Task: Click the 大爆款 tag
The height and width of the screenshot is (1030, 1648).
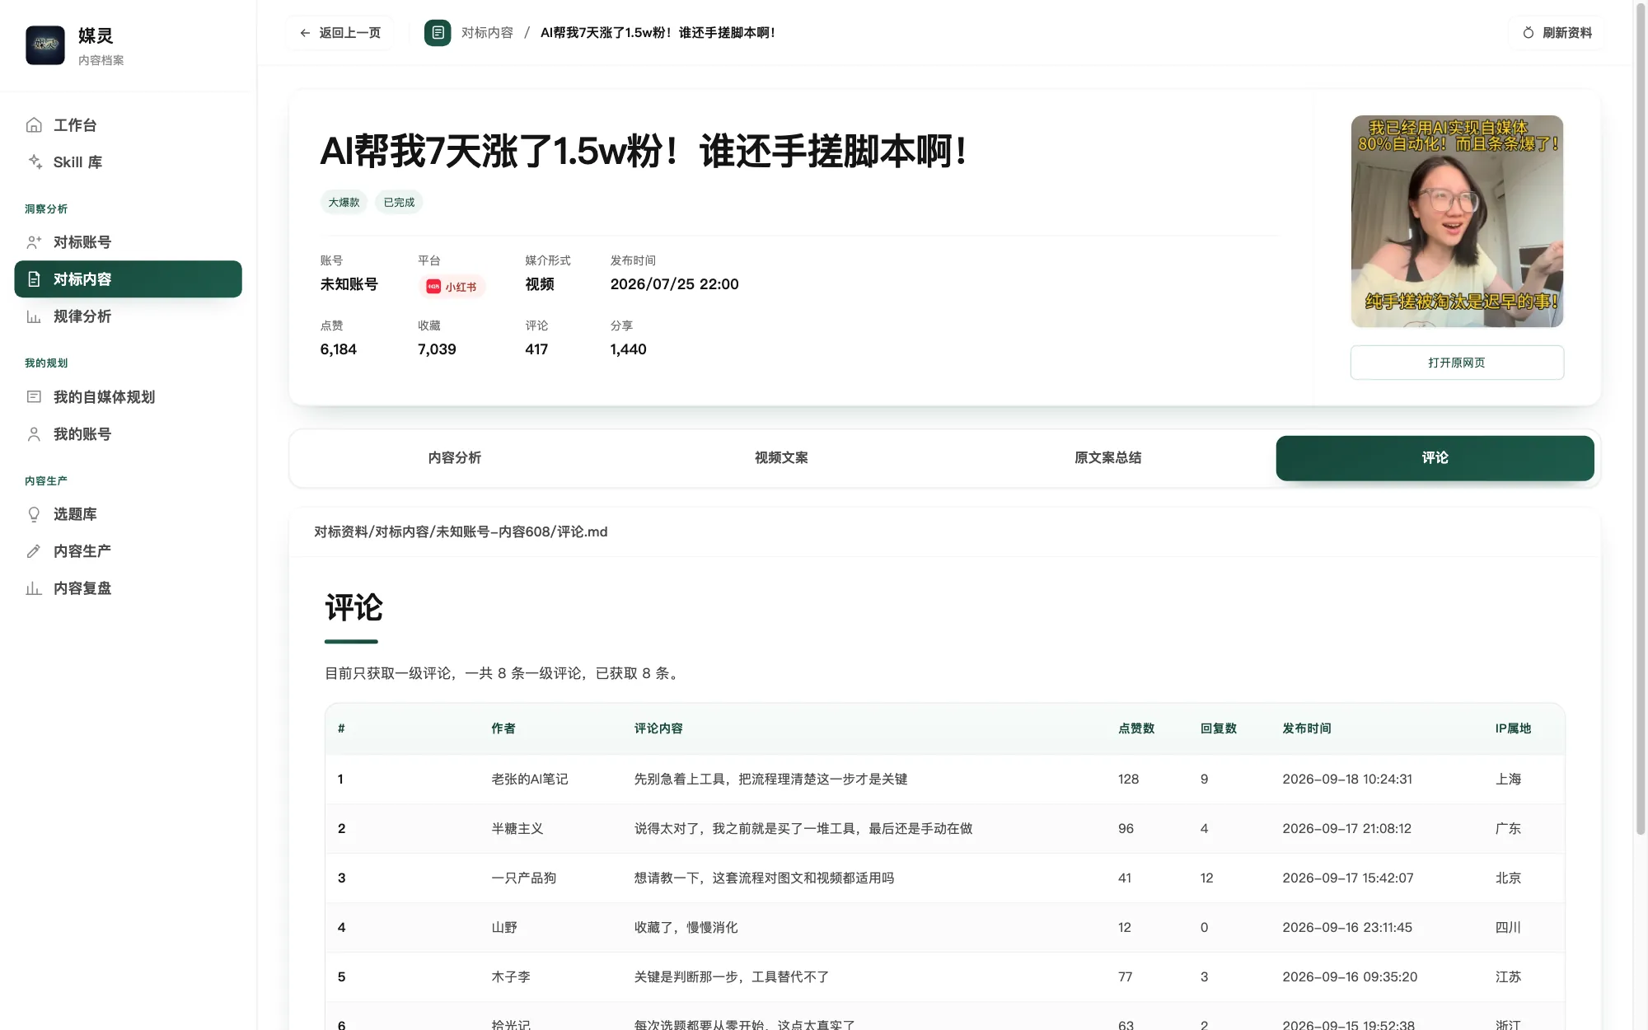Action: tap(344, 203)
